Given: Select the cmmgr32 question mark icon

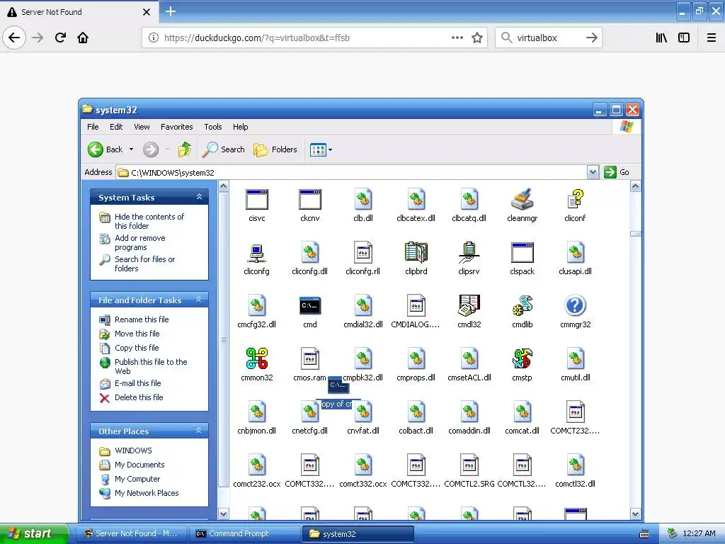Looking at the screenshot, I should pyautogui.click(x=575, y=306).
